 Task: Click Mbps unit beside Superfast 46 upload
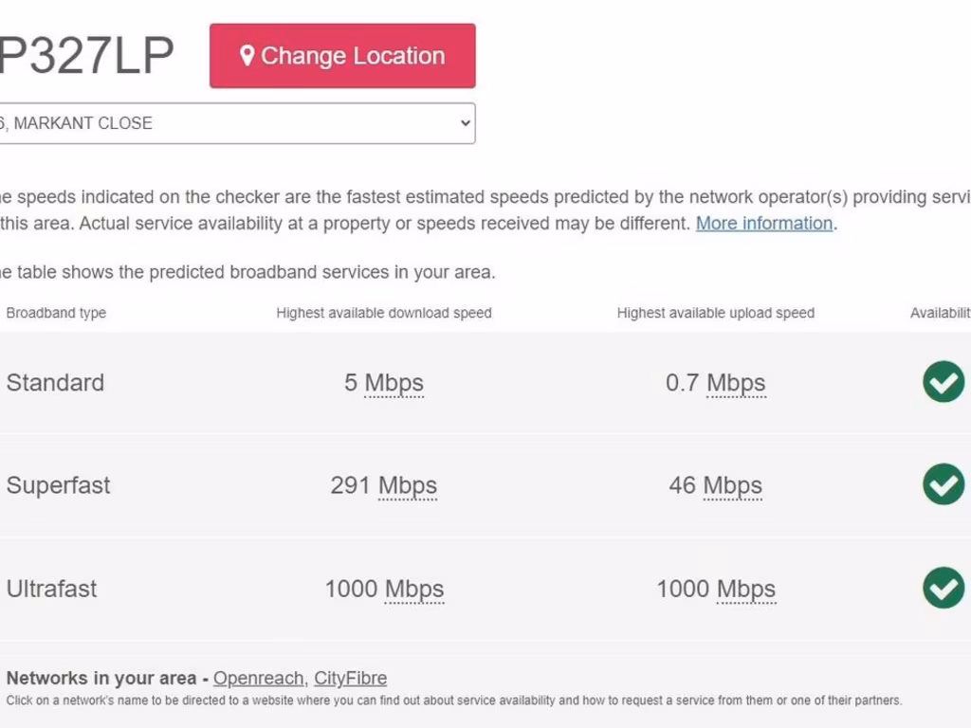[x=732, y=485]
